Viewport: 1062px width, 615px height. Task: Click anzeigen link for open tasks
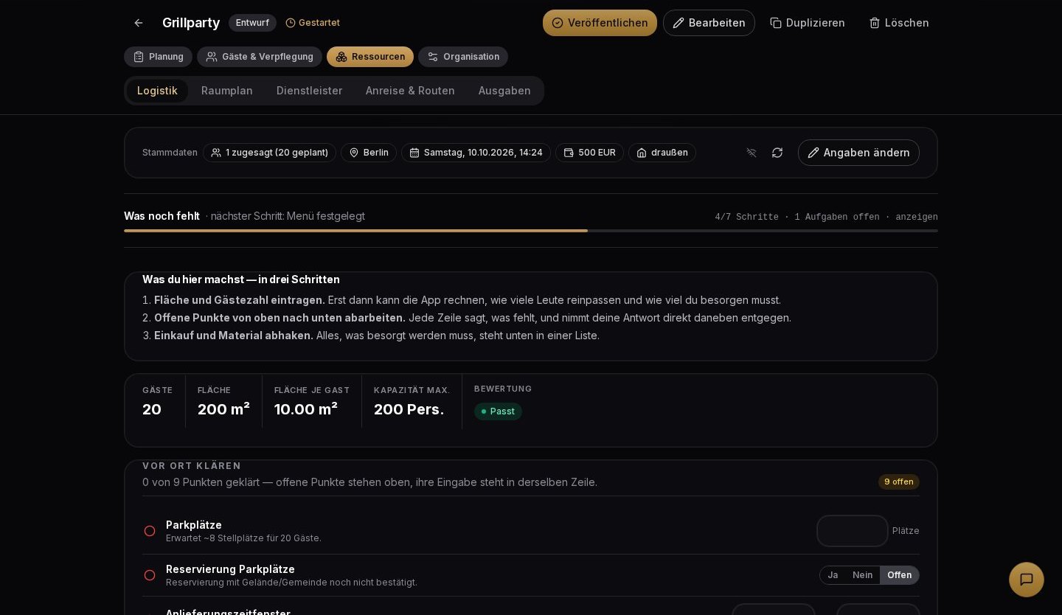pyautogui.click(x=917, y=218)
